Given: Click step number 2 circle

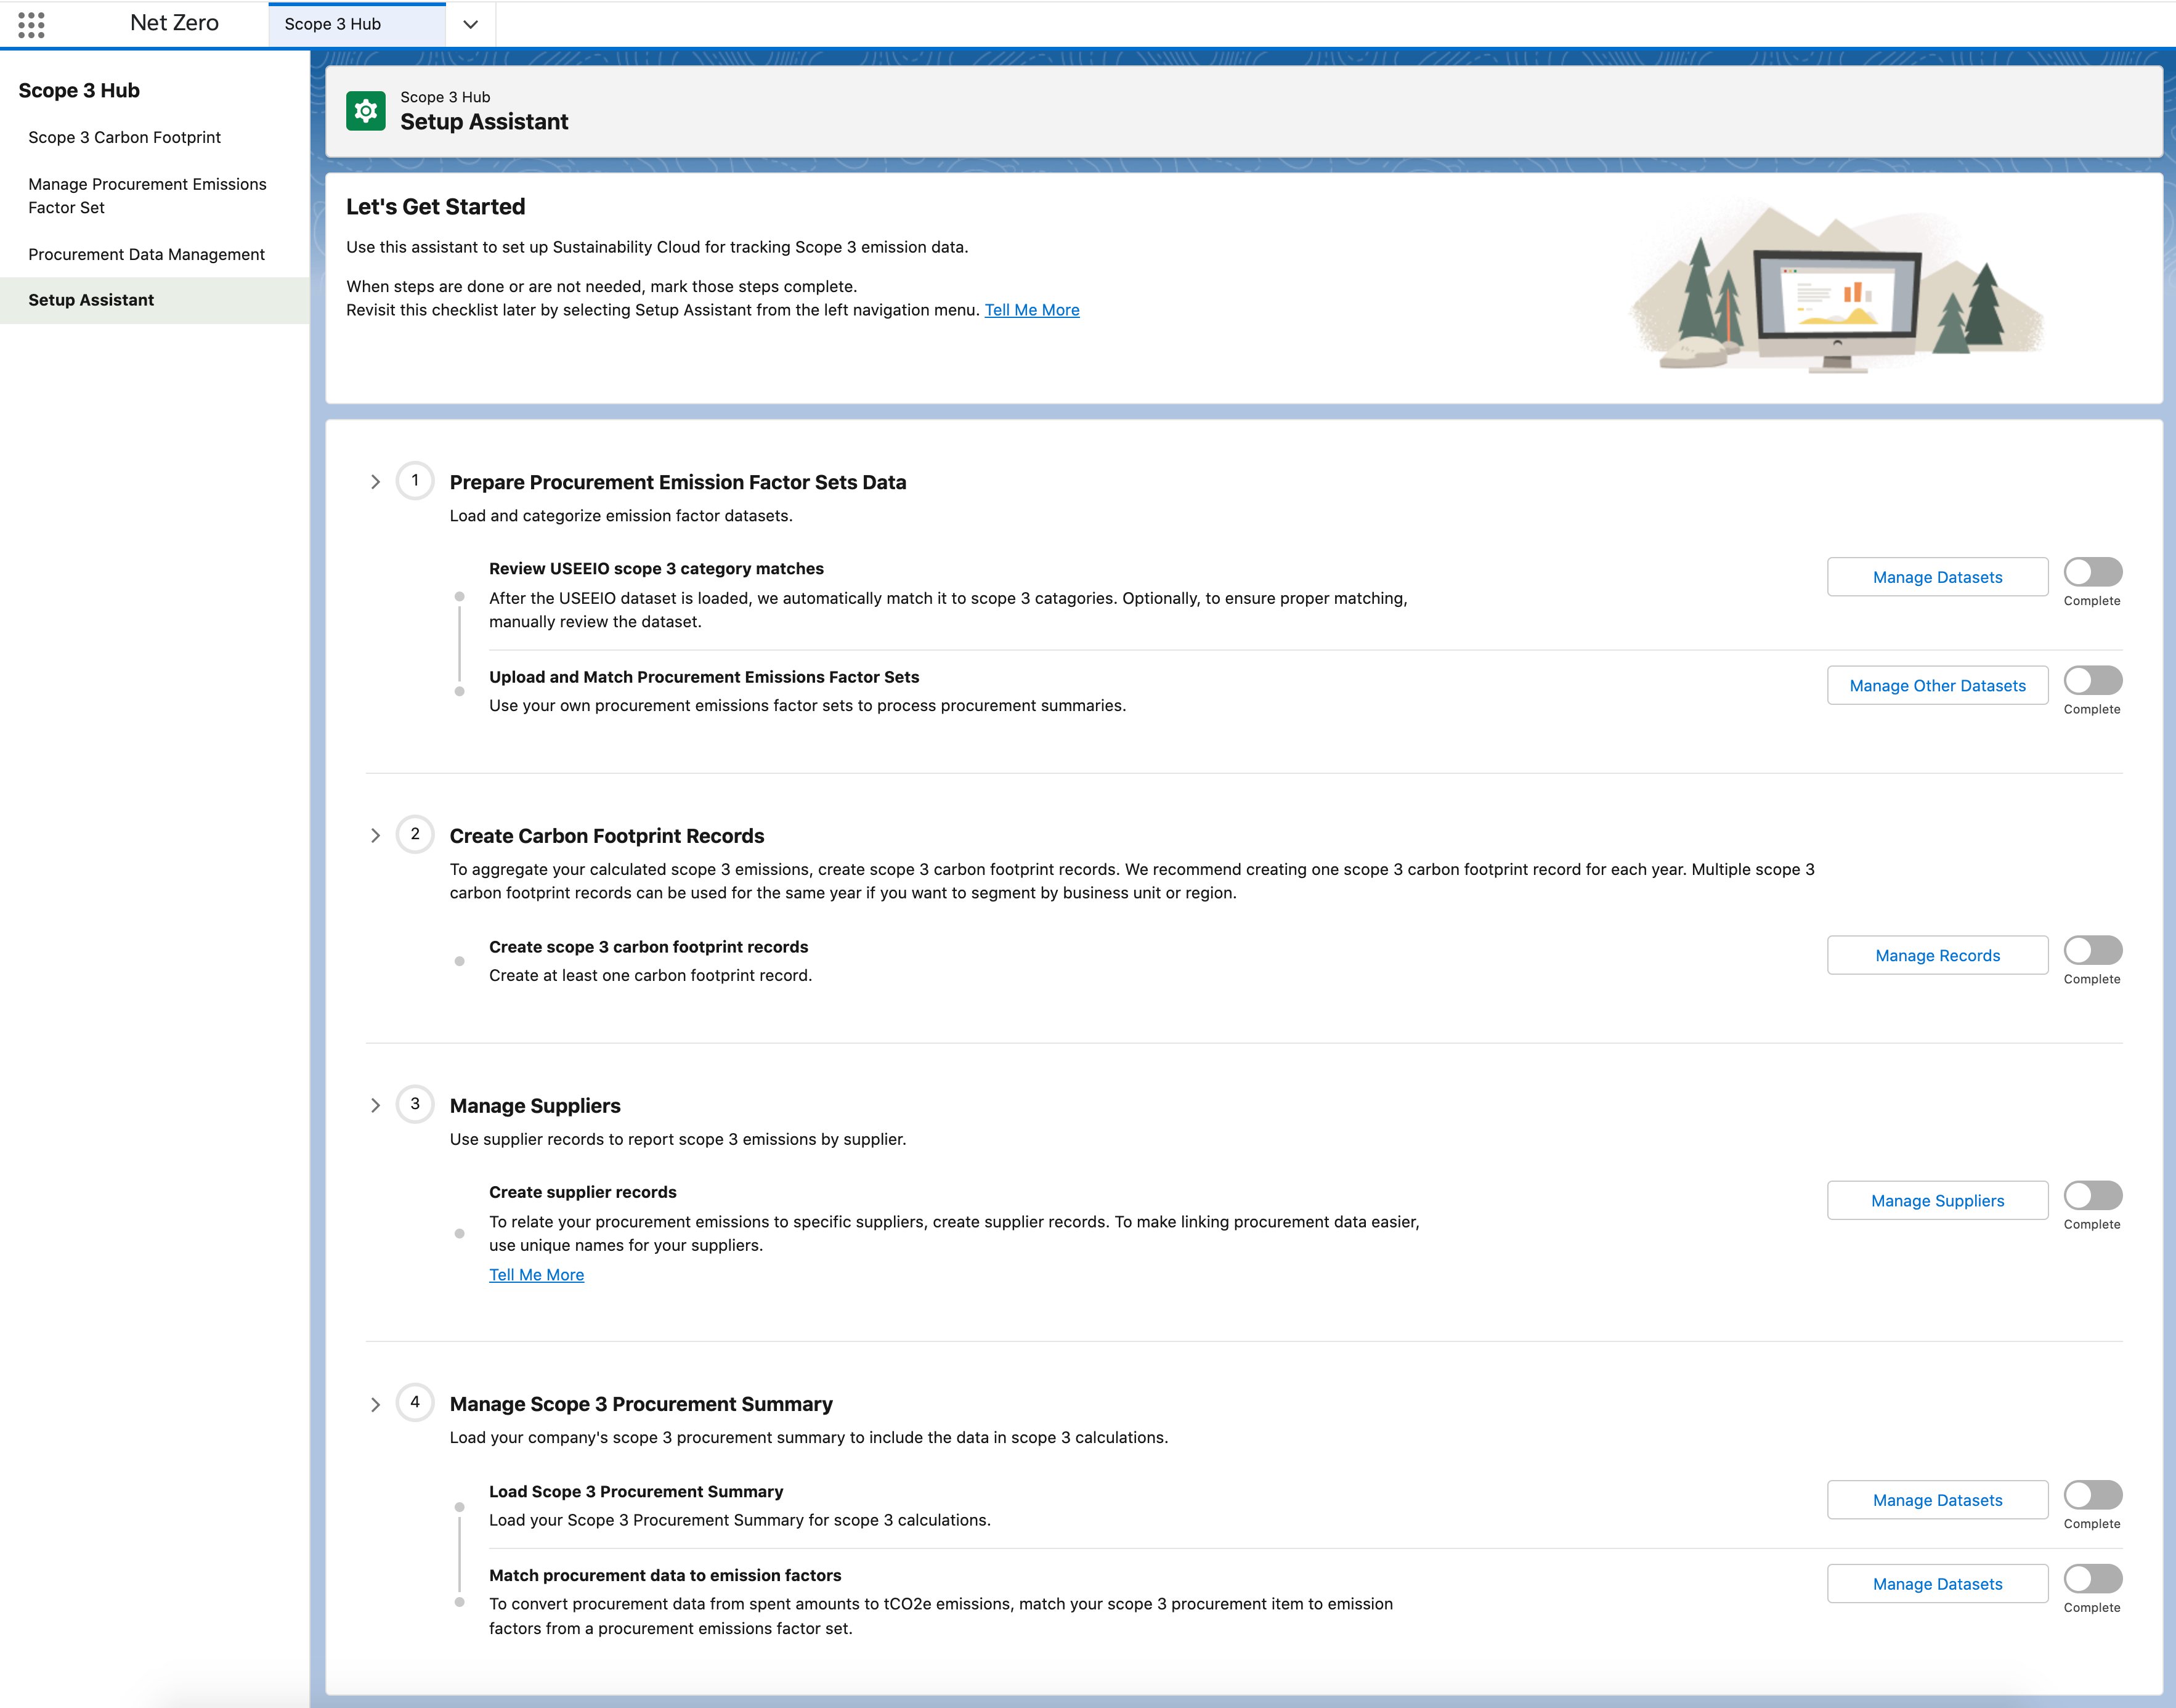Looking at the screenshot, I should point(415,834).
